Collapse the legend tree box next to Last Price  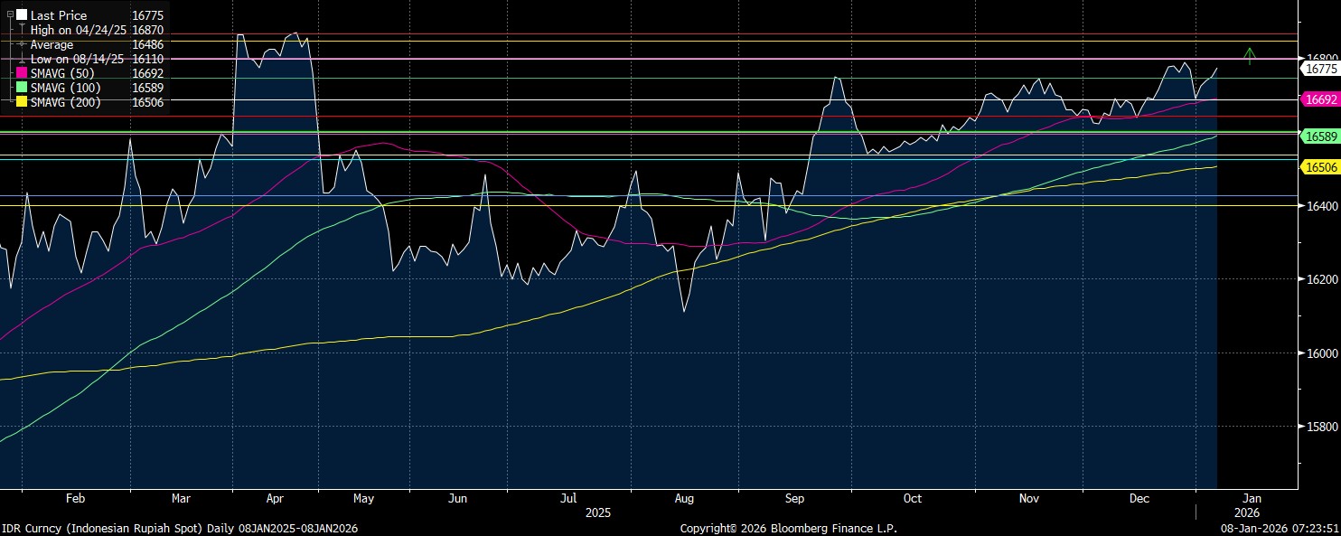(10, 15)
